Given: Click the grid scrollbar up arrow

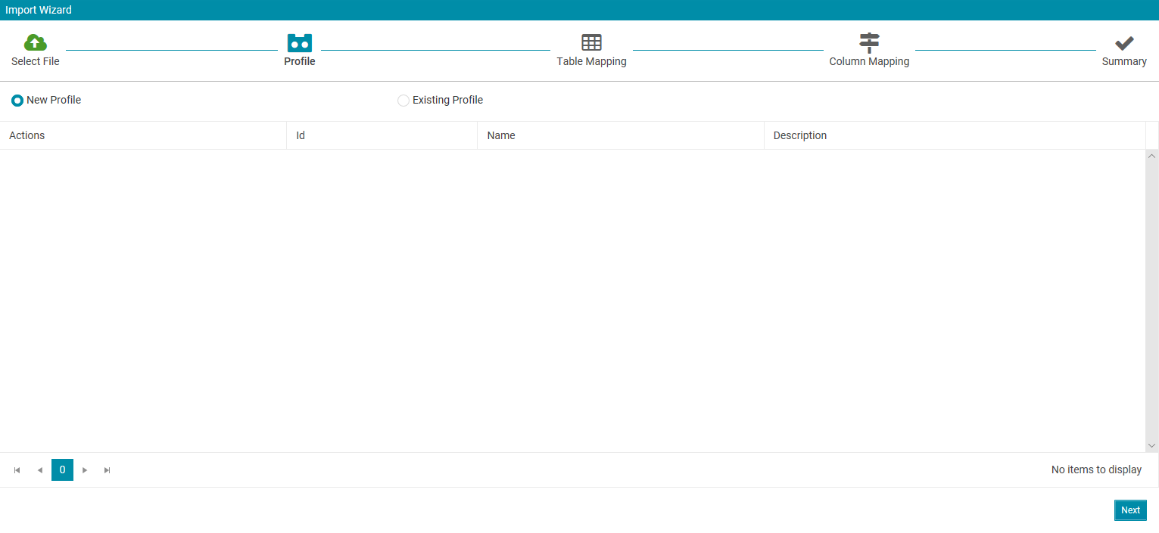Looking at the screenshot, I should [x=1152, y=156].
